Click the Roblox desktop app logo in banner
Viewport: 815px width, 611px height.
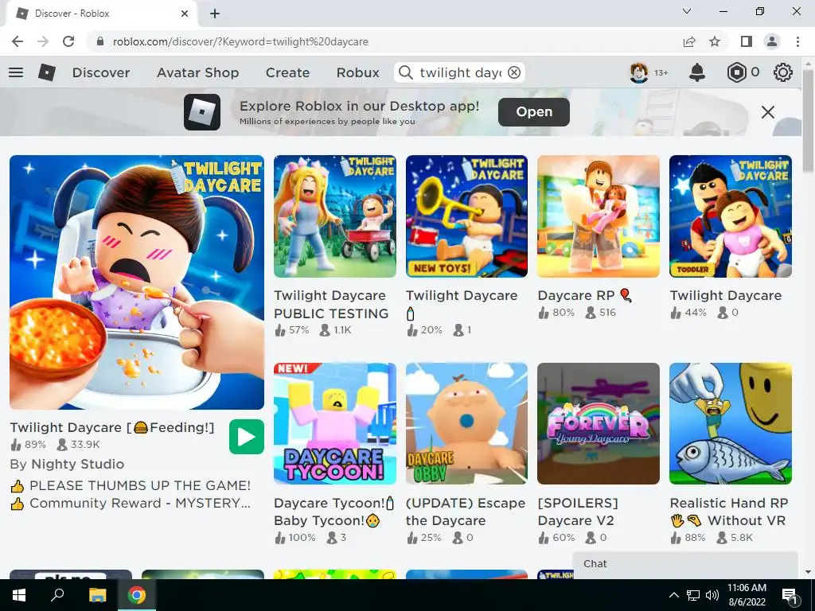[x=201, y=112]
